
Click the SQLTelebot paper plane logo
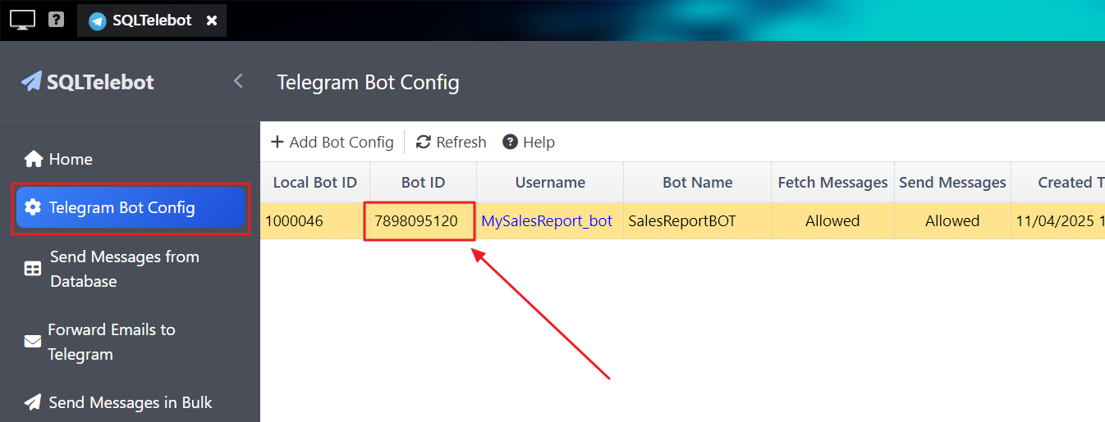click(31, 81)
